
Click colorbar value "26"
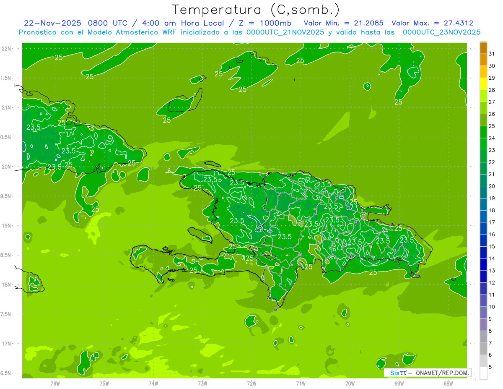click(492, 114)
